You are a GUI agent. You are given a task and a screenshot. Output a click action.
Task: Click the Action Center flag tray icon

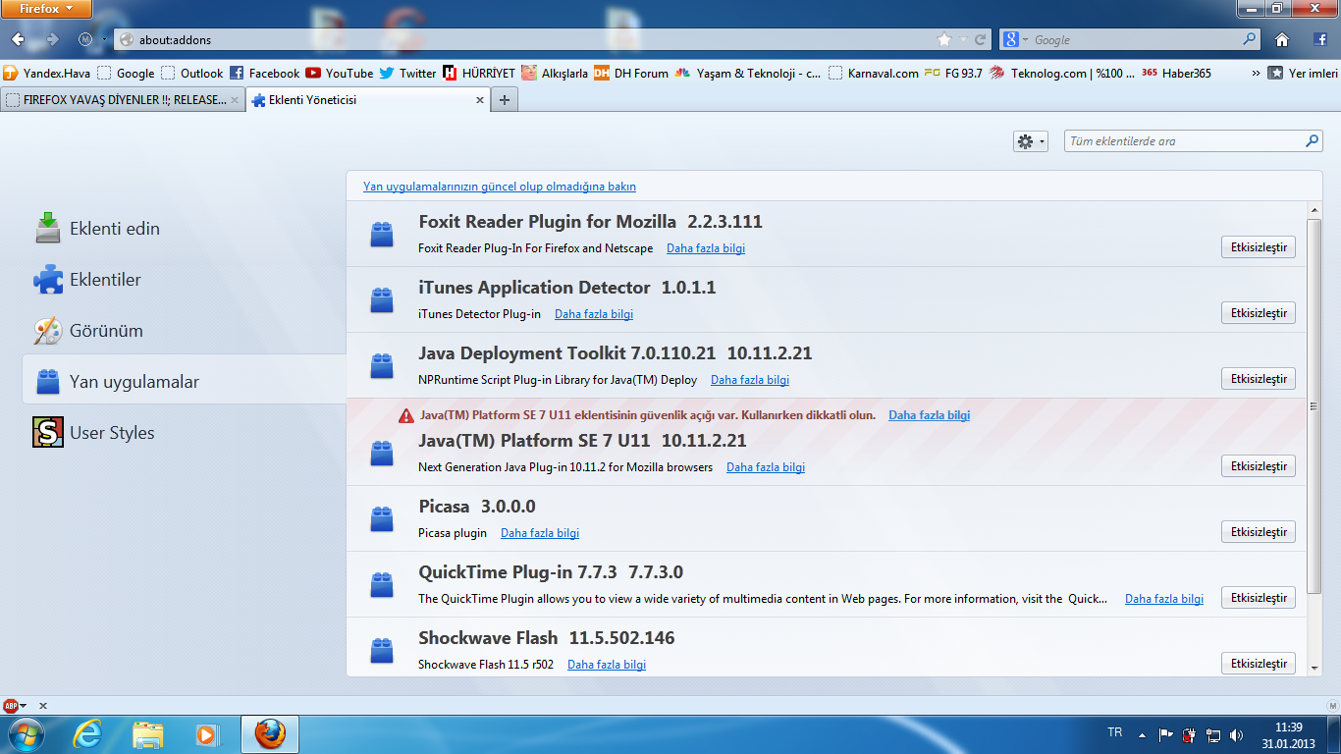pyautogui.click(x=1165, y=734)
